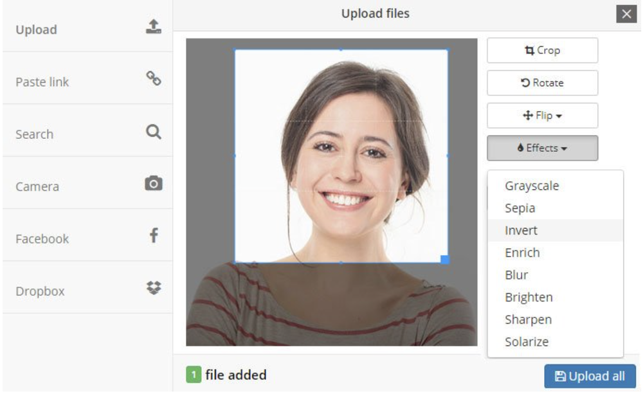Click the camera icon in sidebar

pyautogui.click(x=154, y=183)
